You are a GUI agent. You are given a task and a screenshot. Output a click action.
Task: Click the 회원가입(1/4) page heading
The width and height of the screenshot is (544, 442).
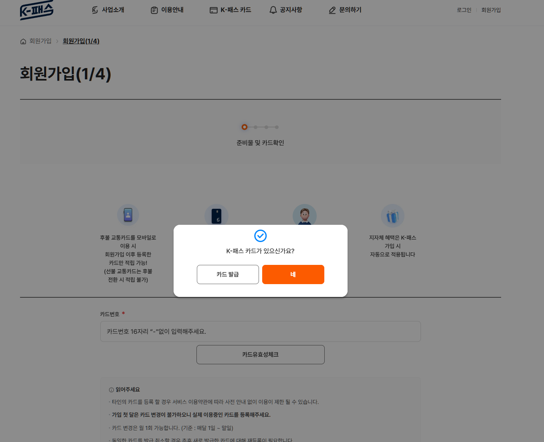(x=65, y=74)
